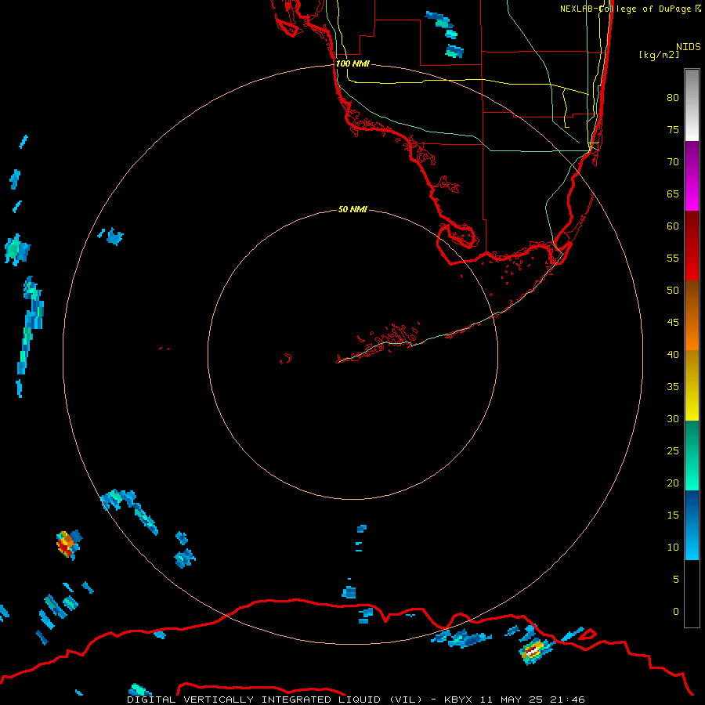Image resolution: width=705 pixels, height=705 pixels.
Task: Click the 35 value on the color scale
Action: tap(673, 387)
